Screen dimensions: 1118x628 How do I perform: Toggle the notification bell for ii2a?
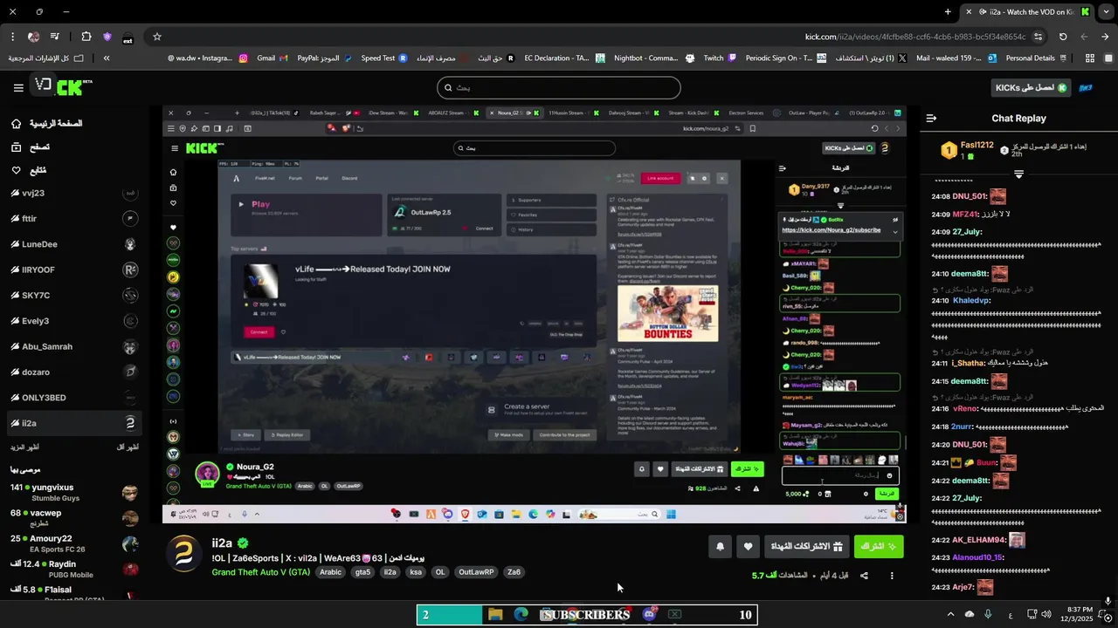(x=720, y=547)
